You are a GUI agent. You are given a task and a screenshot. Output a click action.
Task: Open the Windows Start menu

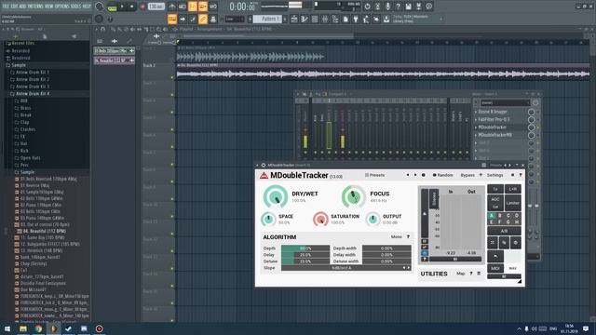(7, 328)
